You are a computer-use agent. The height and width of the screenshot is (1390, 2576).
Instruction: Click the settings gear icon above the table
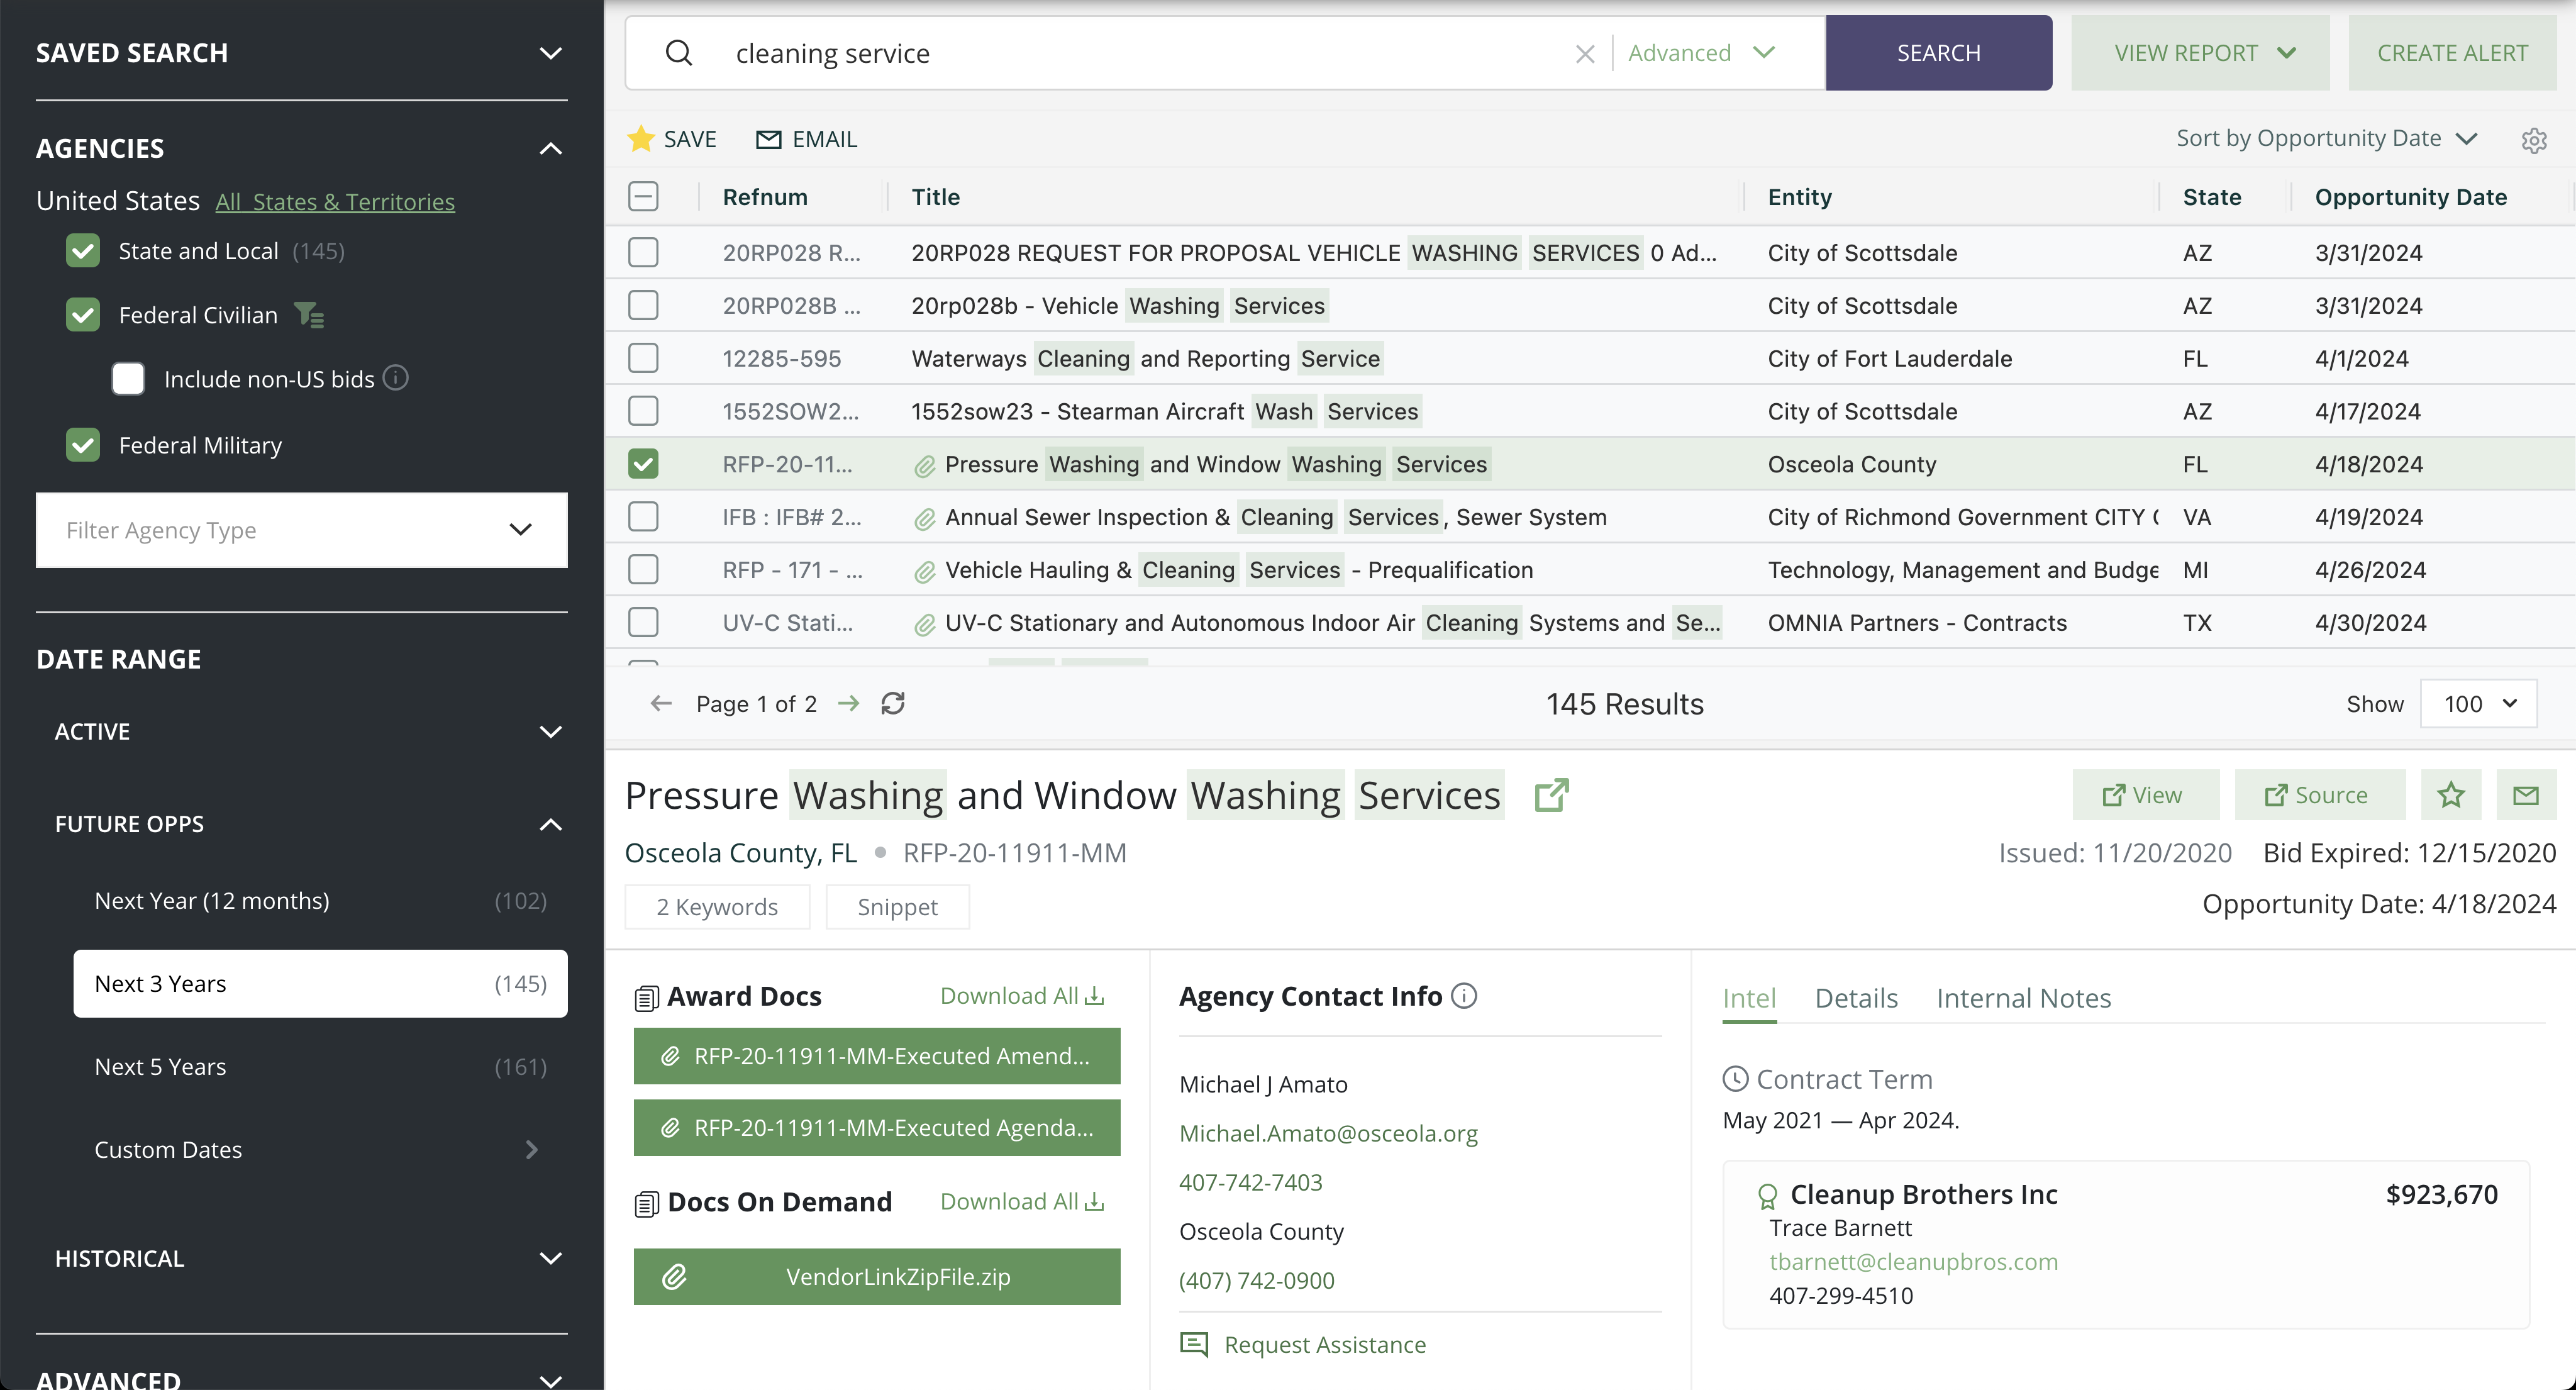[x=2533, y=140]
